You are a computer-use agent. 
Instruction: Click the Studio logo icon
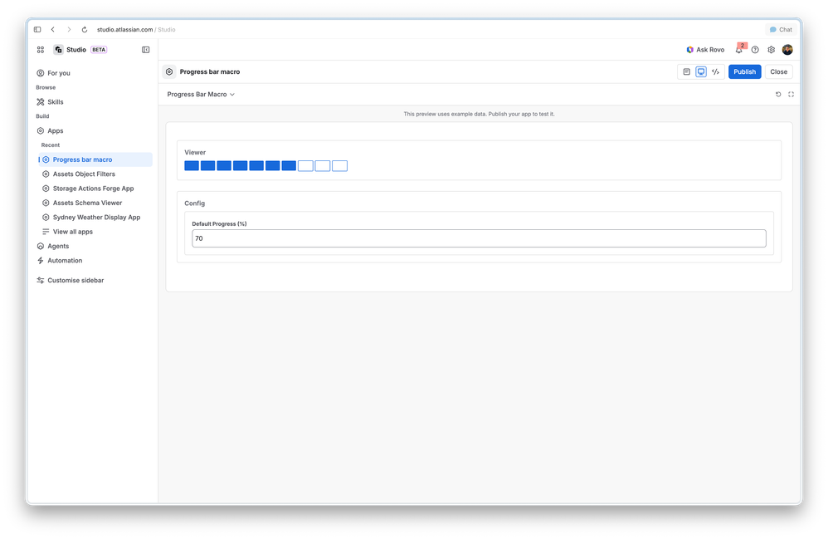click(x=59, y=50)
